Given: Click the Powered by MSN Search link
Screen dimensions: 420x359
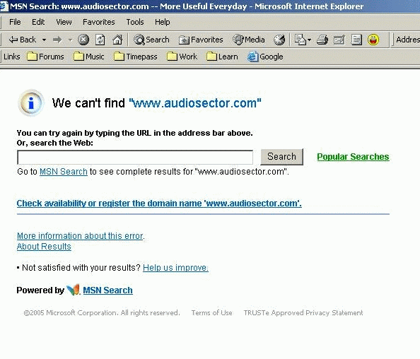Looking at the screenshot, I should (107, 290).
